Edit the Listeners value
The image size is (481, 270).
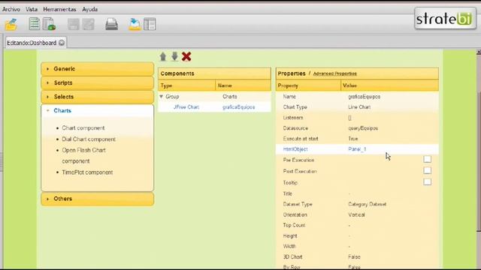[x=349, y=118]
